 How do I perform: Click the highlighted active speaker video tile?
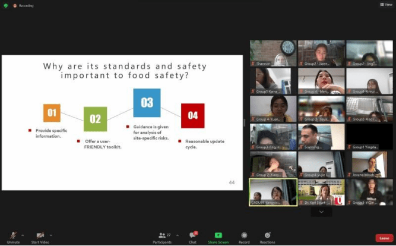[273, 192]
